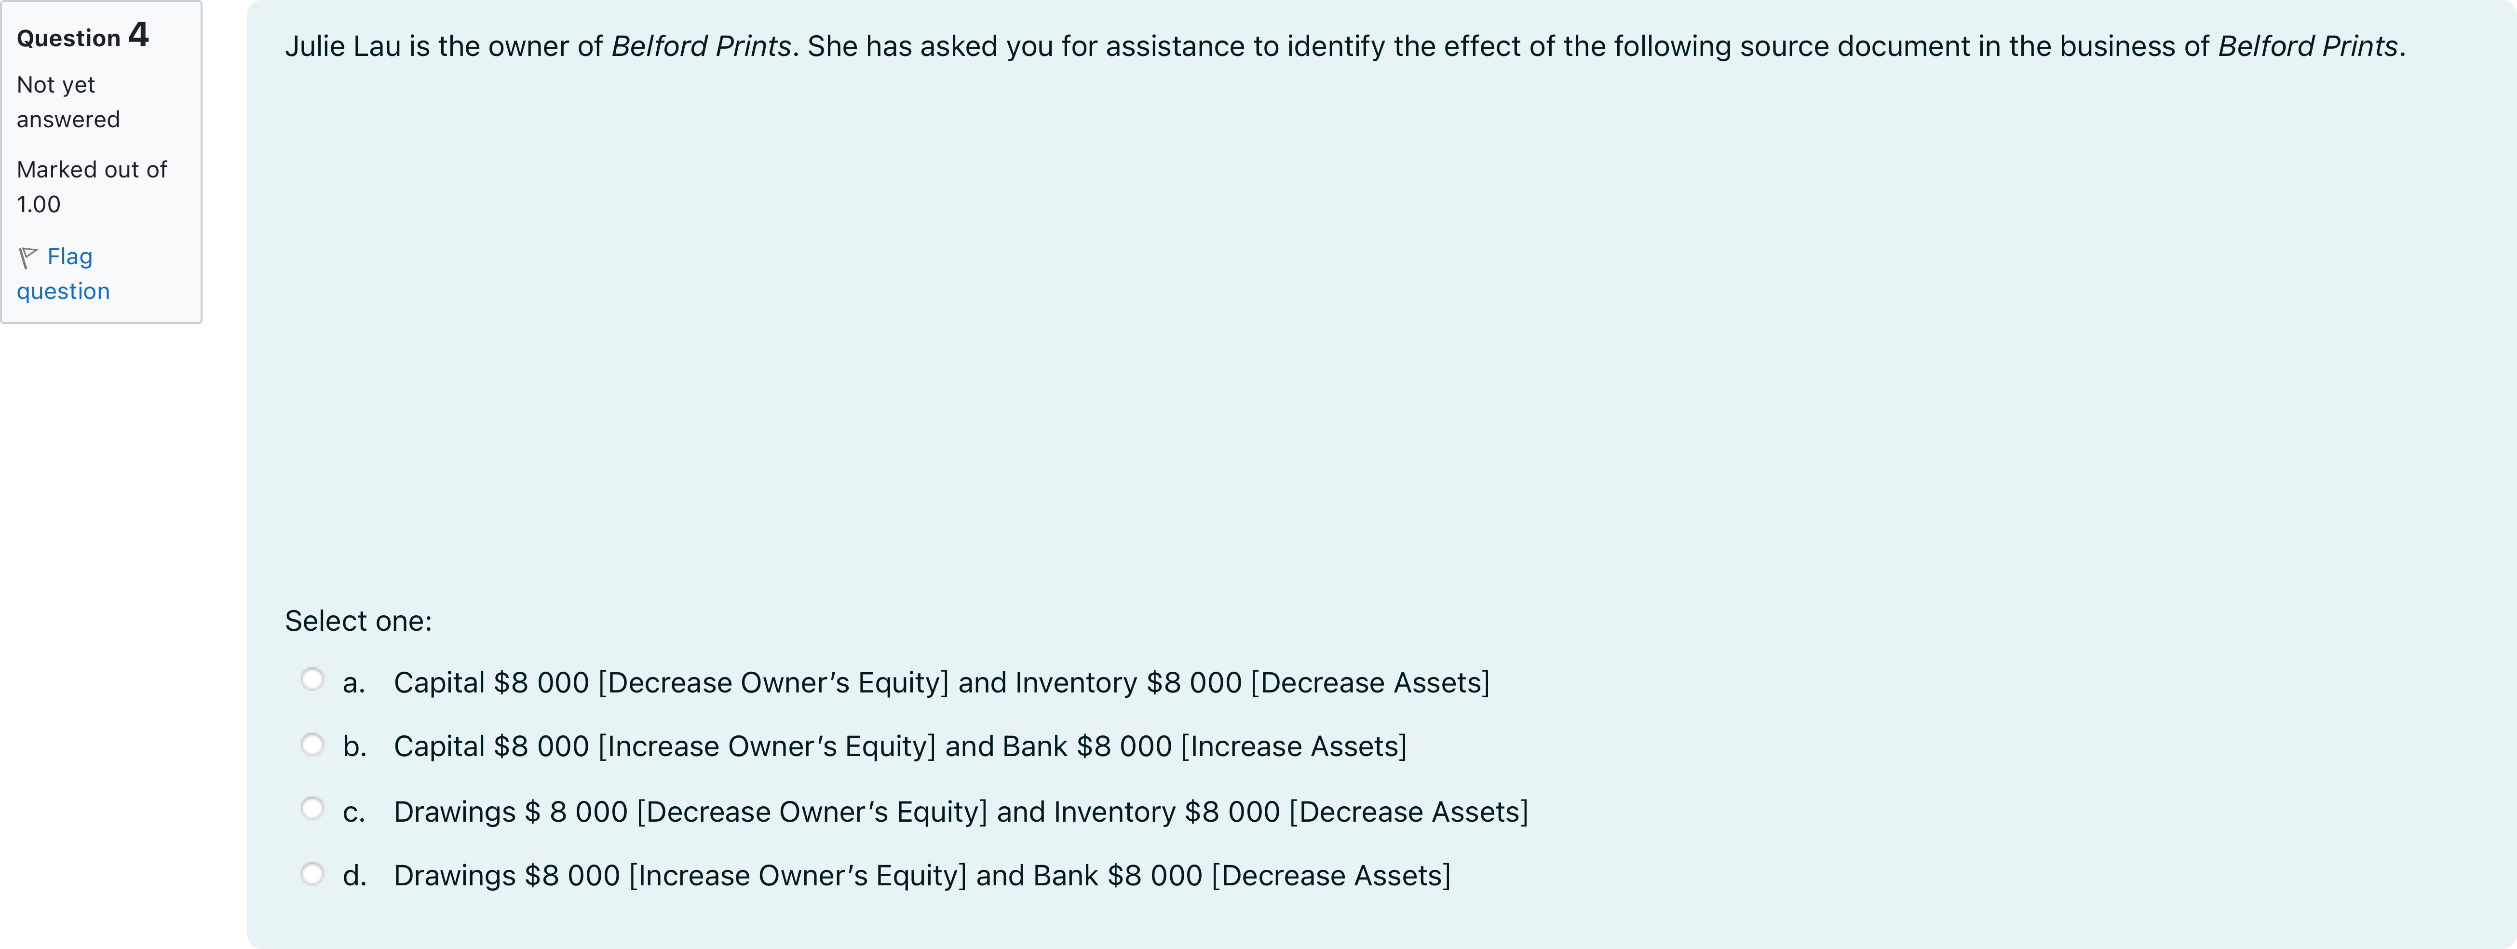Click the question text mentioning Julie Lau
This screenshot has height=949, width=2517.
(1344, 46)
